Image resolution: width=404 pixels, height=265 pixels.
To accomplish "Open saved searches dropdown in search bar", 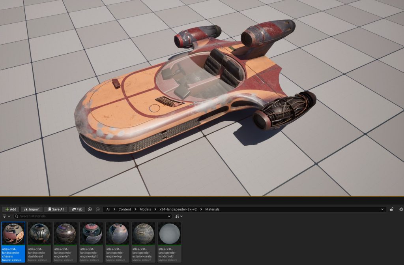I will coord(169,216).
